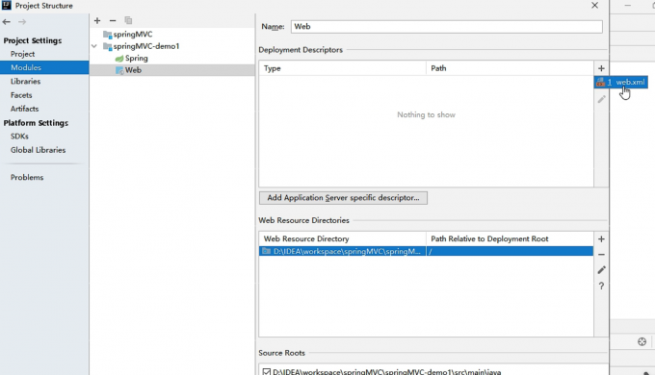The height and width of the screenshot is (375, 655).
Task: Collapse the springMVC-demo1 module tree
Action: pos(94,46)
